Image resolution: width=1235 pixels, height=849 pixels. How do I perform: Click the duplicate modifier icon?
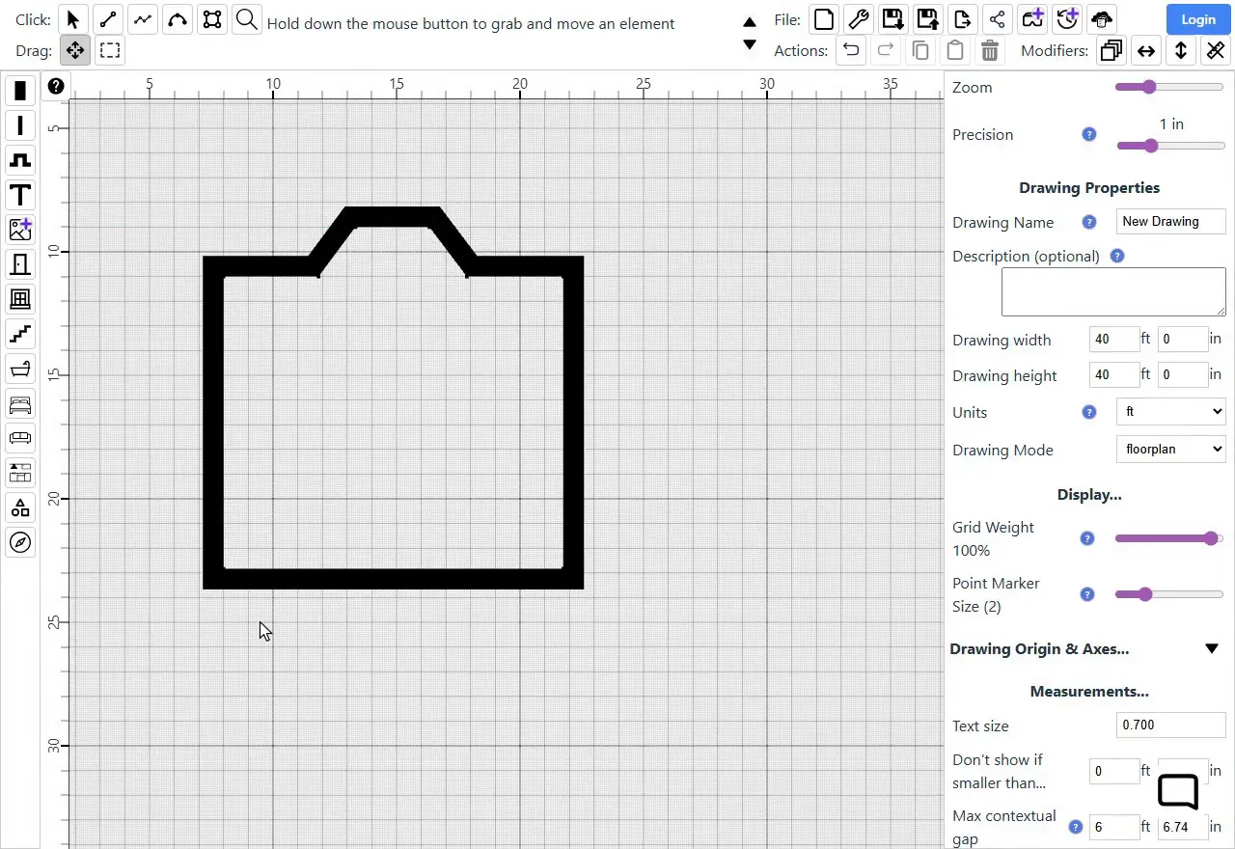[1111, 50]
